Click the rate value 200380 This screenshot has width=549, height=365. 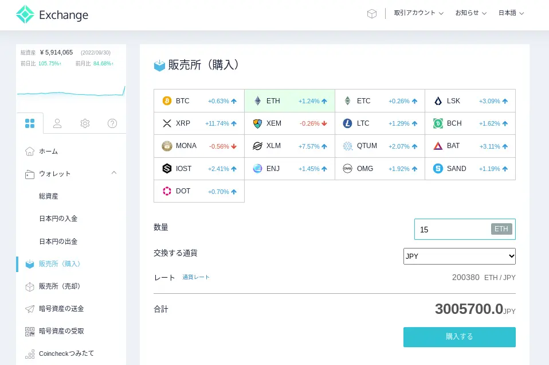click(x=466, y=277)
